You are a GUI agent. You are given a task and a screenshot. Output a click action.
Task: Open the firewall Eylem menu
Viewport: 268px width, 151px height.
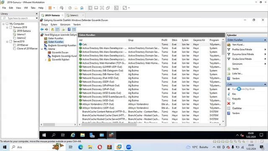pos(54,25)
